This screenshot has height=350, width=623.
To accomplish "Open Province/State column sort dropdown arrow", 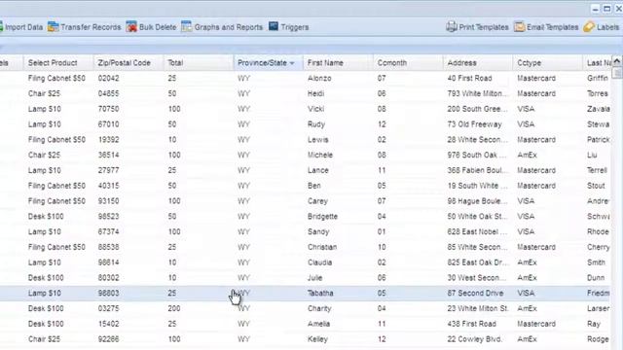I will 292,63.
